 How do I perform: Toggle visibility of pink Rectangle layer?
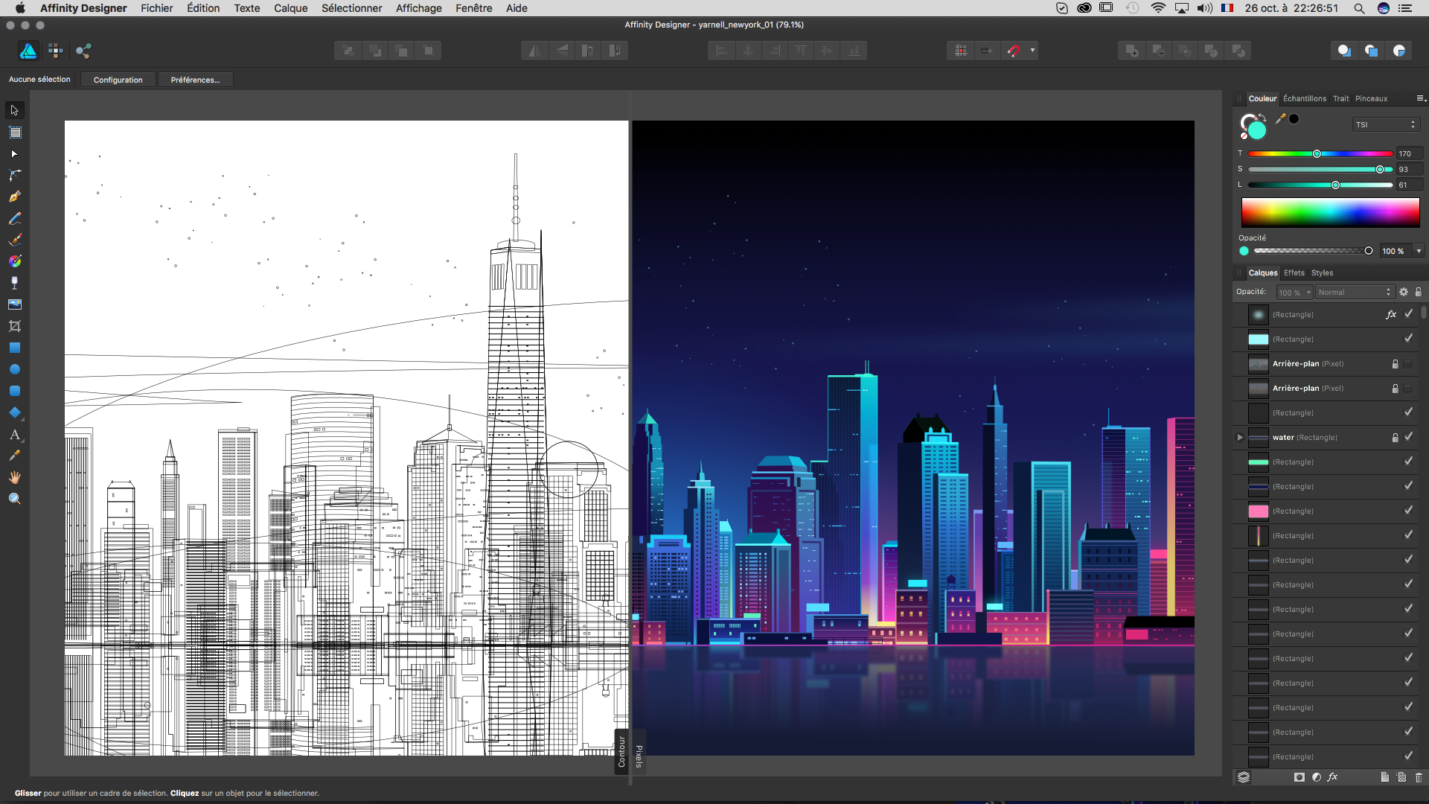(x=1408, y=511)
